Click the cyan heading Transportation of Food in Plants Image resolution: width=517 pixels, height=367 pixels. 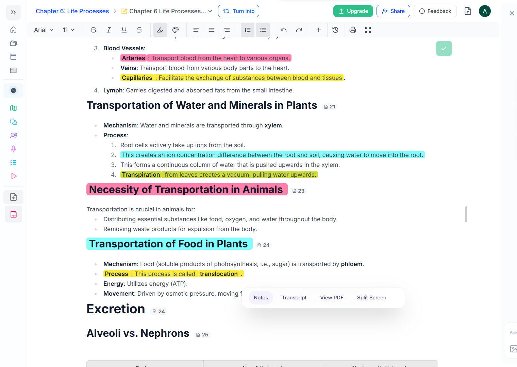pos(169,244)
